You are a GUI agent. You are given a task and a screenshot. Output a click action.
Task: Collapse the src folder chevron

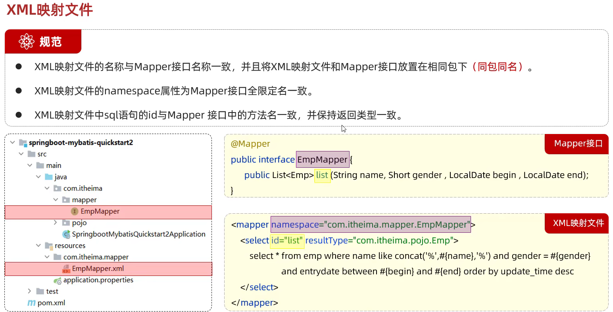(21, 154)
